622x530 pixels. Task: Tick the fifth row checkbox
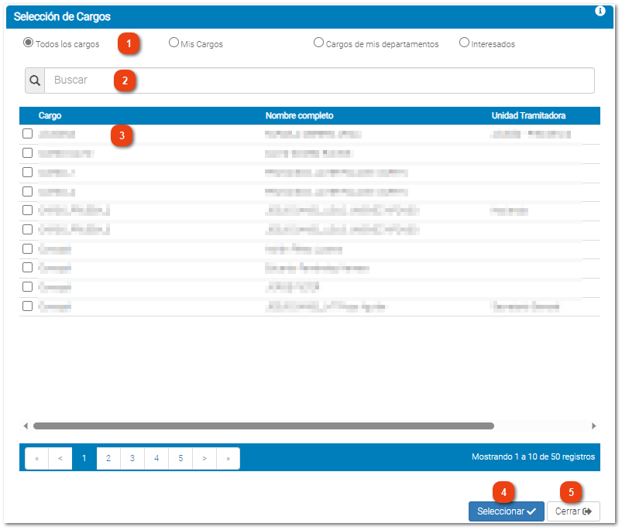coord(27,210)
